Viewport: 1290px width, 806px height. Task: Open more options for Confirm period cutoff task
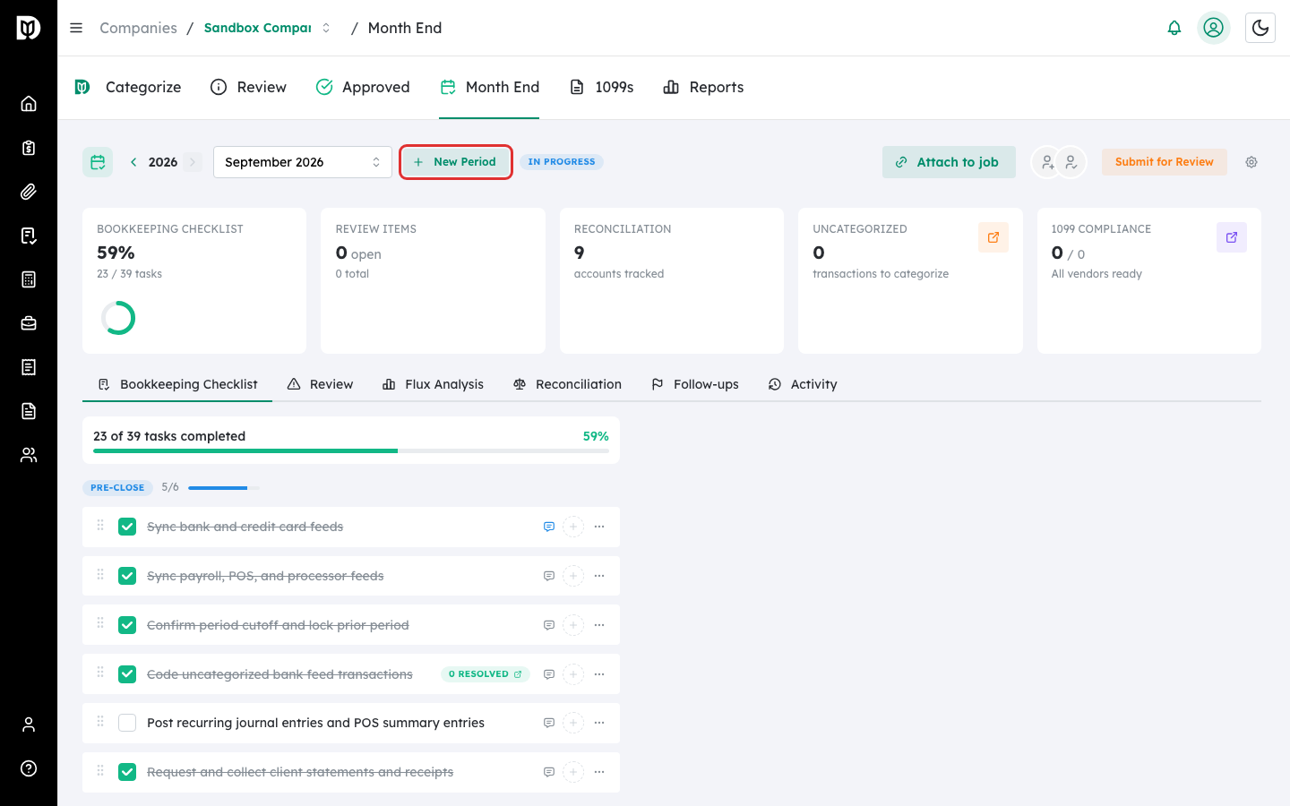coord(599,625)
